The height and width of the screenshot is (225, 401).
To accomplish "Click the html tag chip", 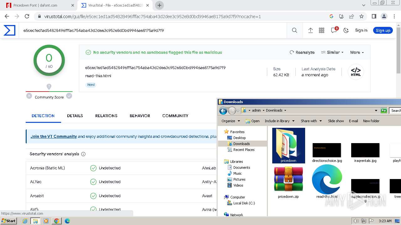I will point(91,85).
